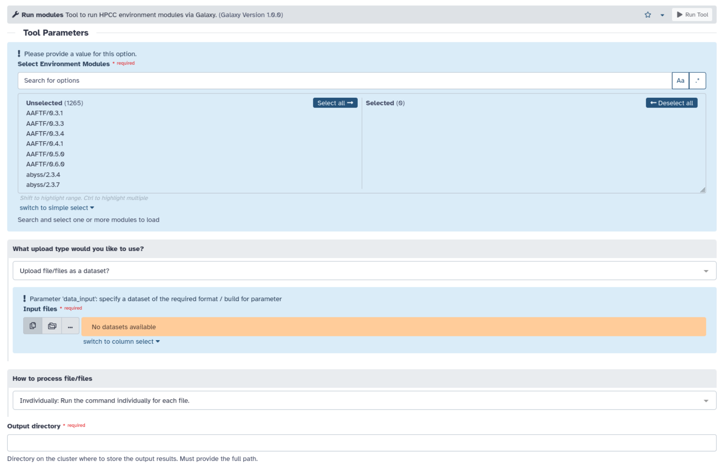Select module AAFTF/0.3.4
The width and height of the screenshot is (725, 469).
[x=45, y=134]
